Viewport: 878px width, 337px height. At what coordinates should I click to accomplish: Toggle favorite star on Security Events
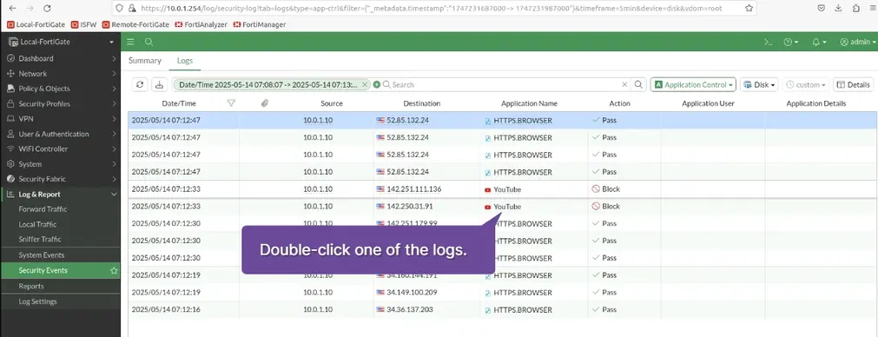(x=115, y=270)
